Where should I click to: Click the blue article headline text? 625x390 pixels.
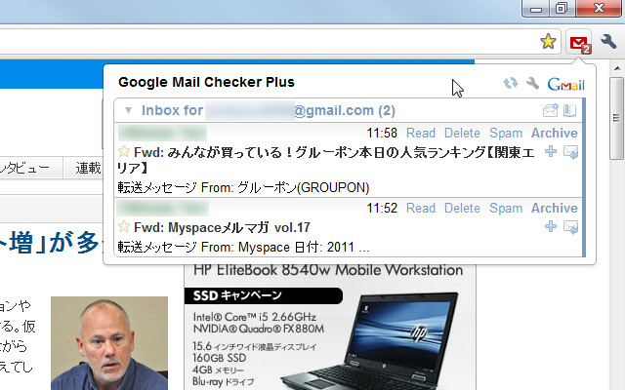tap(50, 242)
